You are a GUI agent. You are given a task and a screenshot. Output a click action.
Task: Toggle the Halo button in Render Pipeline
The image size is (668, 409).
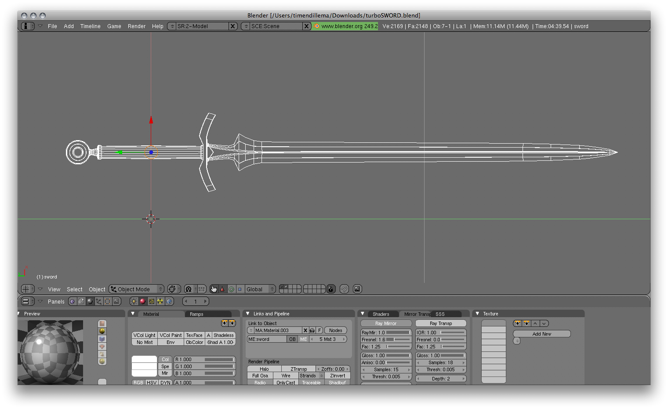[x=264, y=369]
